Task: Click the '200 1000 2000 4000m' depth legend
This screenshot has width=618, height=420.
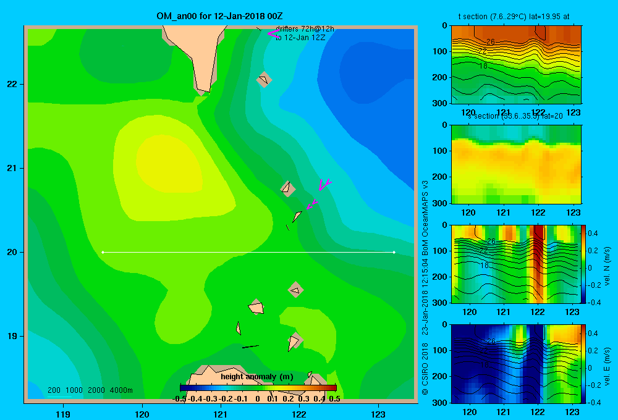Action: 90,390
